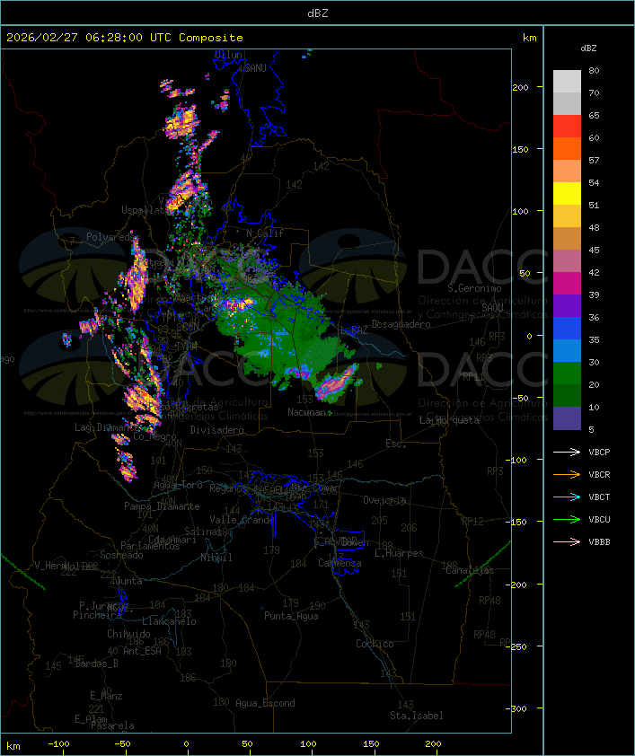Click the Nihuil place label
Image resolution: width=635 pixels, height=756 pixels.
point(216,558)
